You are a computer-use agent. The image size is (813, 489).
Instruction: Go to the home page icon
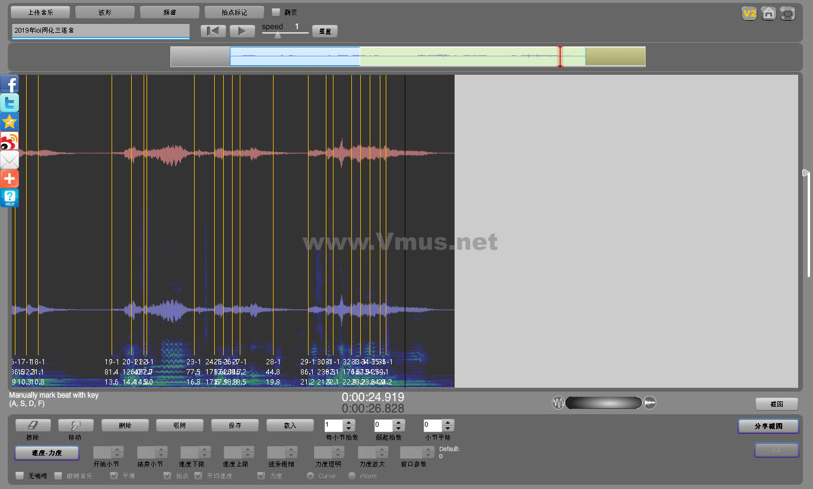pyautogui.click(x=768, y=13)
